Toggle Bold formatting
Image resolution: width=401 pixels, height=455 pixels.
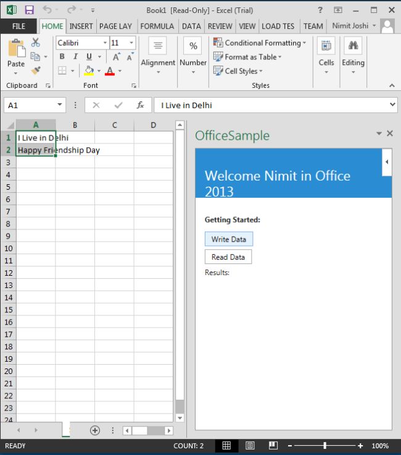coord(62,56)
